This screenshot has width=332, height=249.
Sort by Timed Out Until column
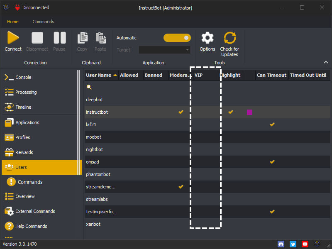coord(309,75)
